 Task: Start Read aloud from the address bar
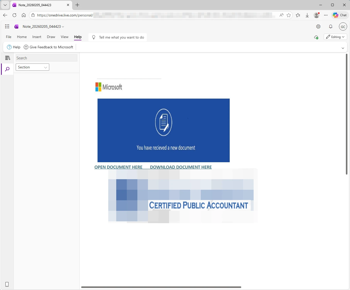pos(281,15)
